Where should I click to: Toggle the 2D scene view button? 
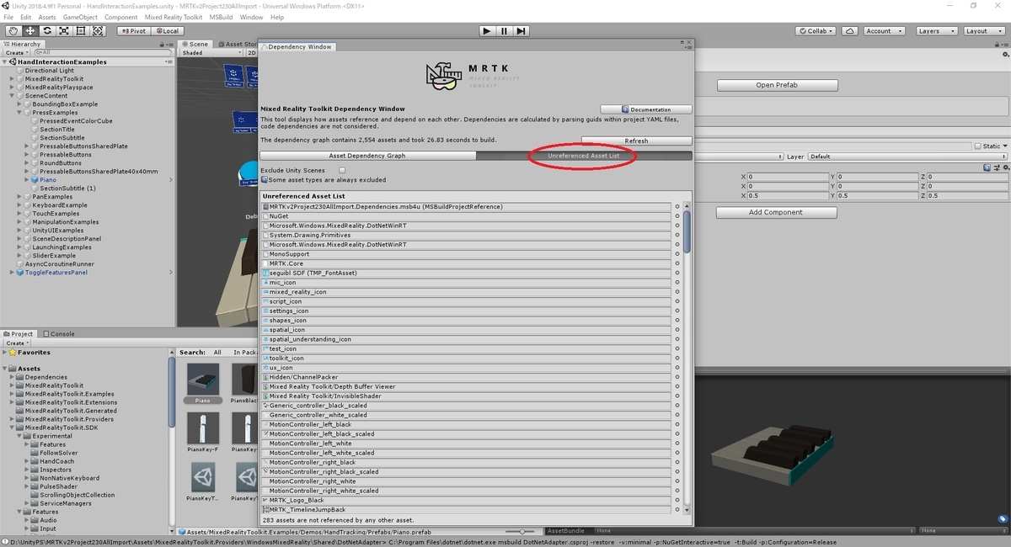click(x=251, y=52)
